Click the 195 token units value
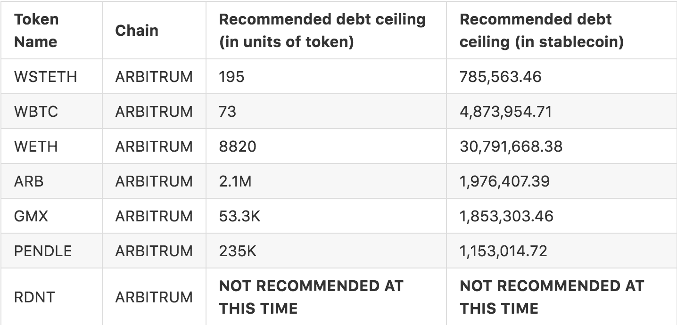Image resolution: width=677 pixels, height=325 pixels. [232, 76]
